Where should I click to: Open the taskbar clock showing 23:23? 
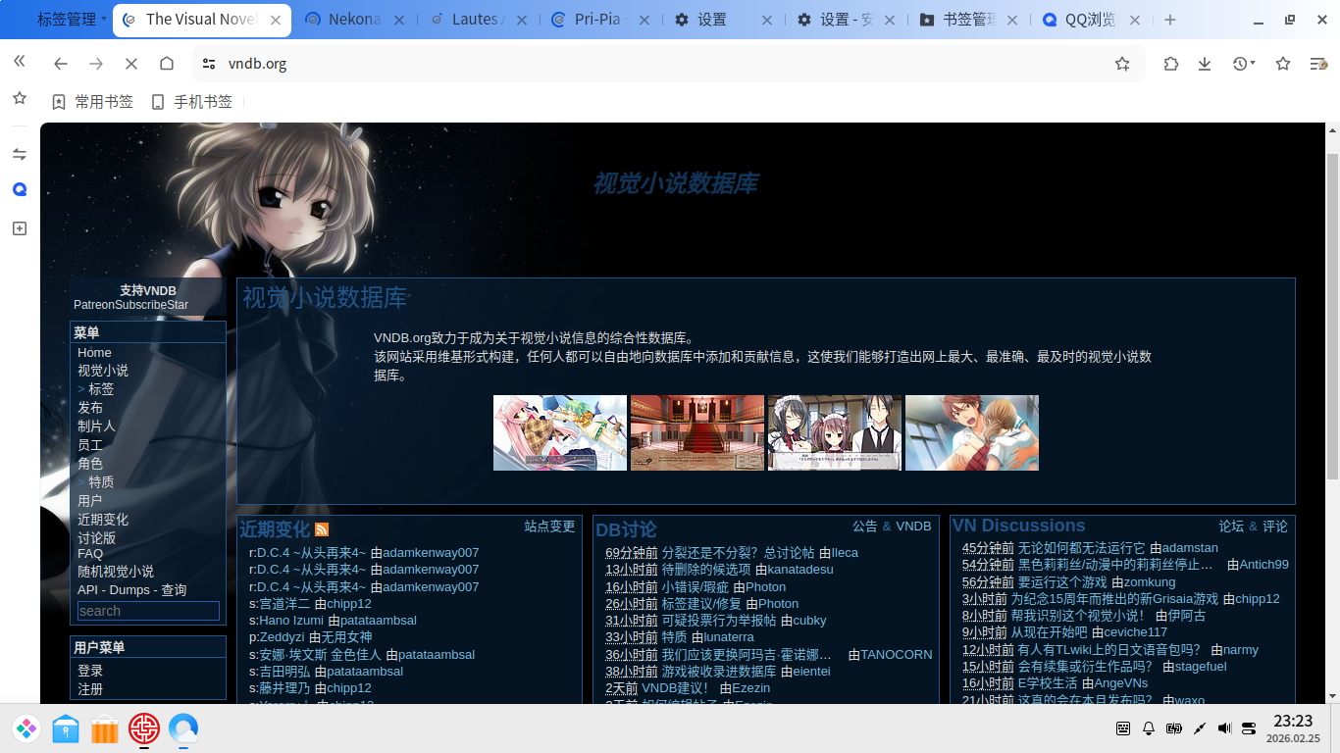[x=1293, y=728]
